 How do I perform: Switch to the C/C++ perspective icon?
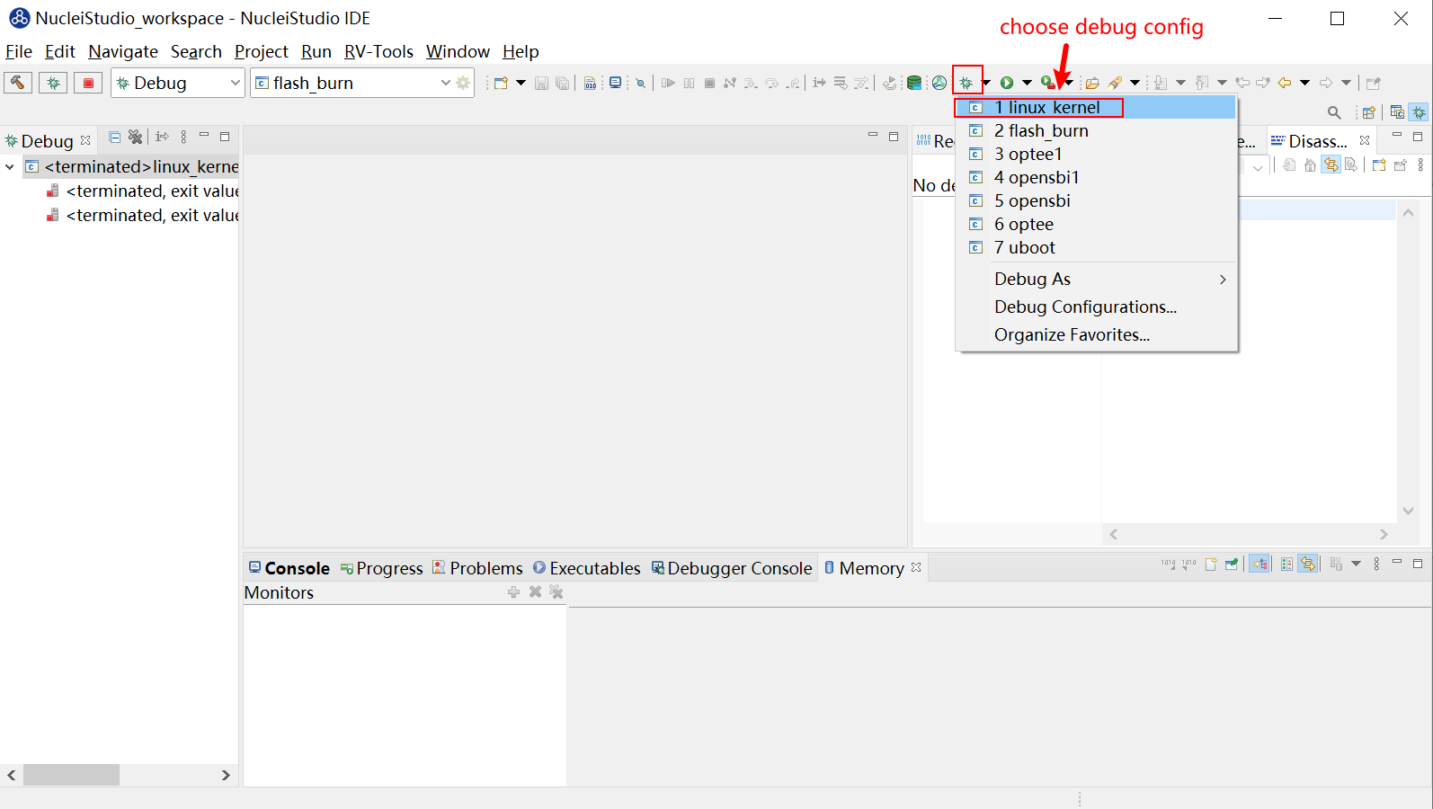click(1397, 112)
